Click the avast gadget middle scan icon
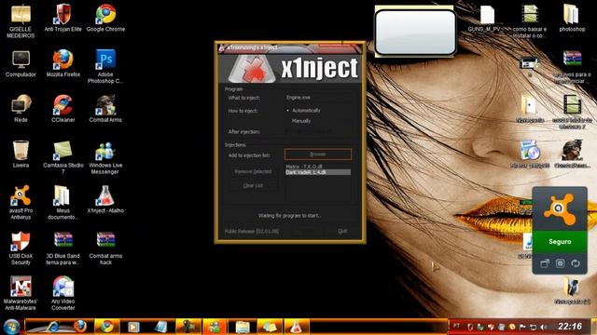Screen dimensions: 597x335 pos(560,263)
